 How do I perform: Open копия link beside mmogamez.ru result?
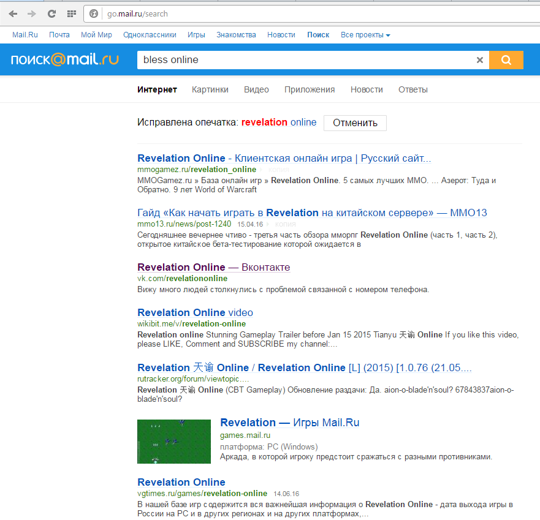click(279, 170)
